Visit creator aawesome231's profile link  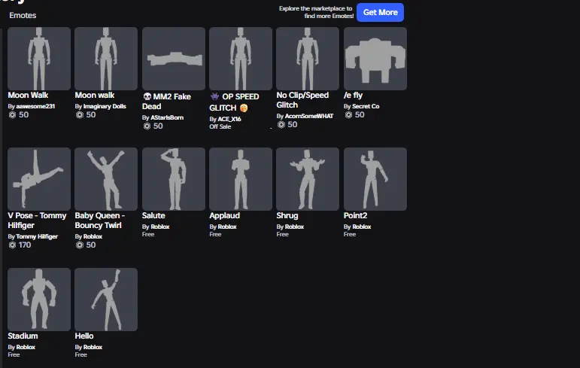click(x=35, y=106)
